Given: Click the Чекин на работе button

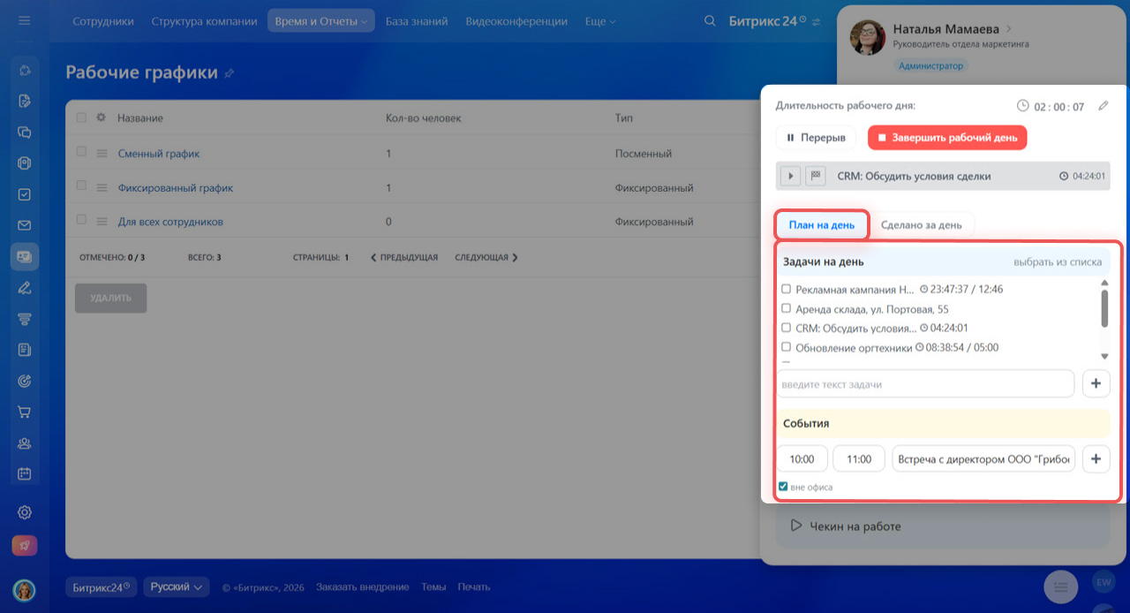Looking at the screenshot, I should (942, 526).
